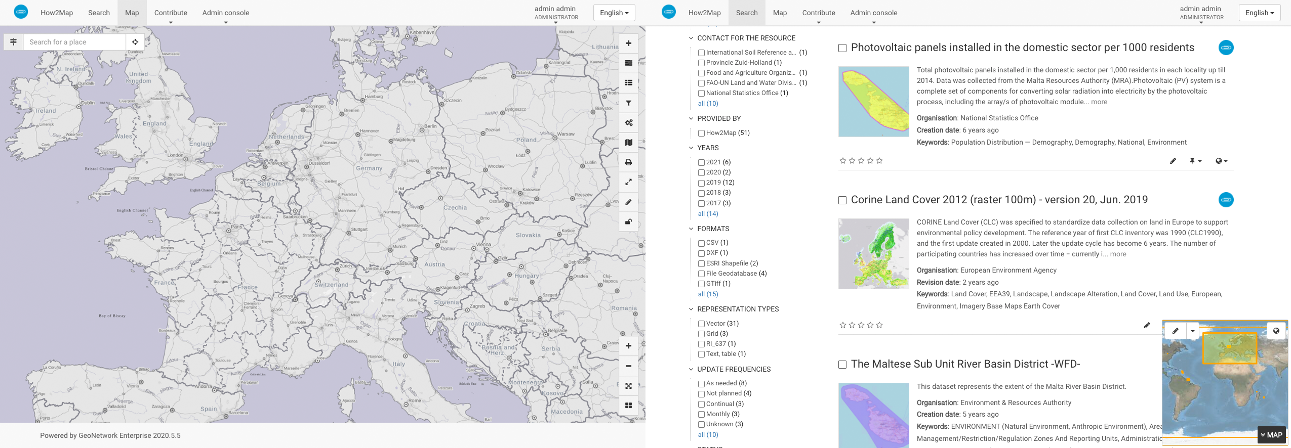Open the processing gears icon on the map
Screen dimensions: 1291x448
pos(628,123)
